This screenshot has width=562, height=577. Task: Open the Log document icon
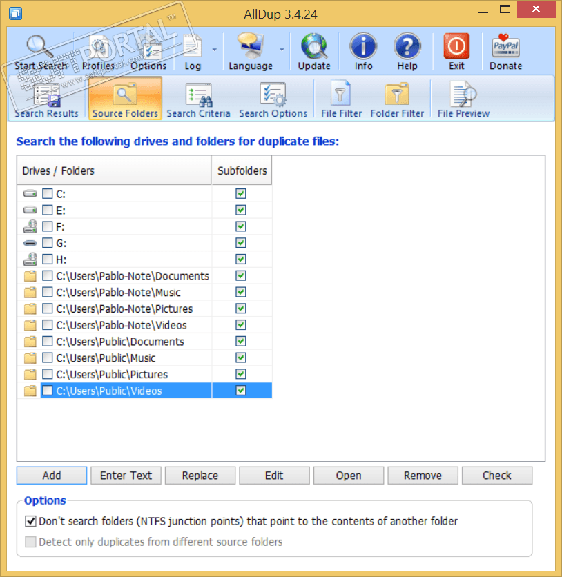pos(193,46)
